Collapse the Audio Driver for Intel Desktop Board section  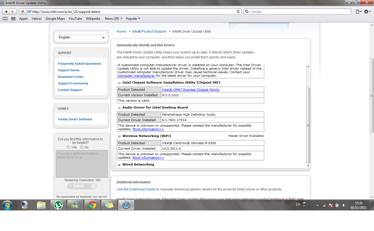point(119,108)
